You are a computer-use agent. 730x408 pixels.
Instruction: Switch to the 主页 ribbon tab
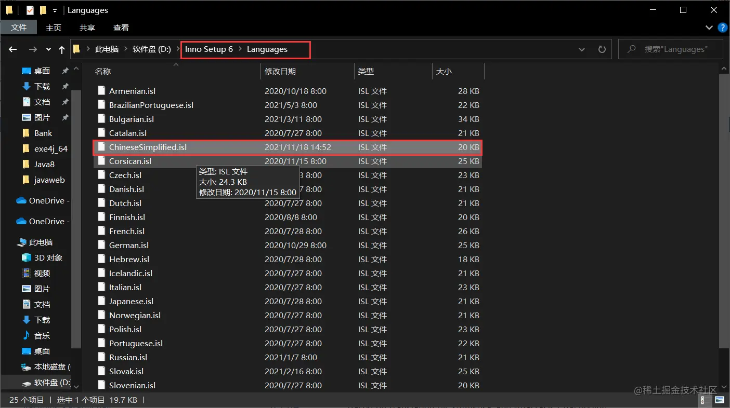tap(54, 28)
